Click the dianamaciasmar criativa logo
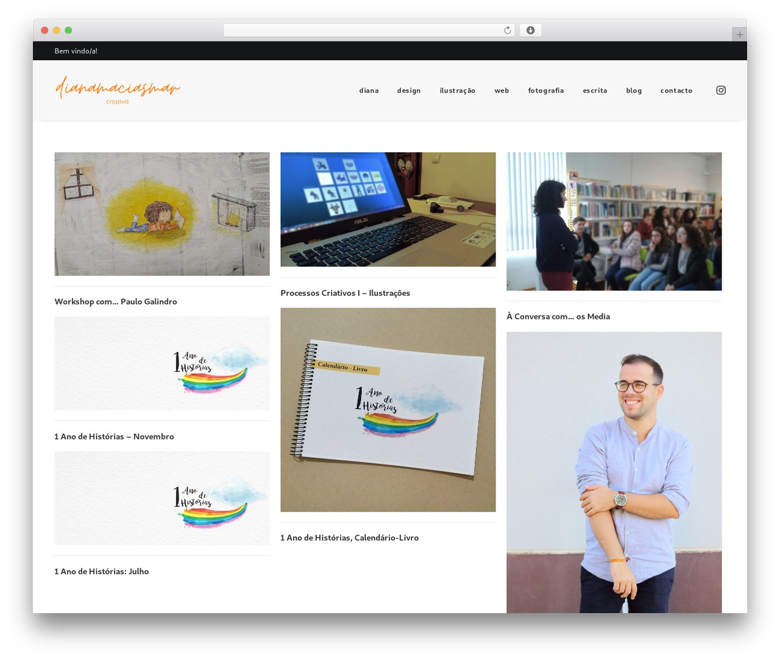Viewport: 780px width, 660px height. tap(118, 90)
